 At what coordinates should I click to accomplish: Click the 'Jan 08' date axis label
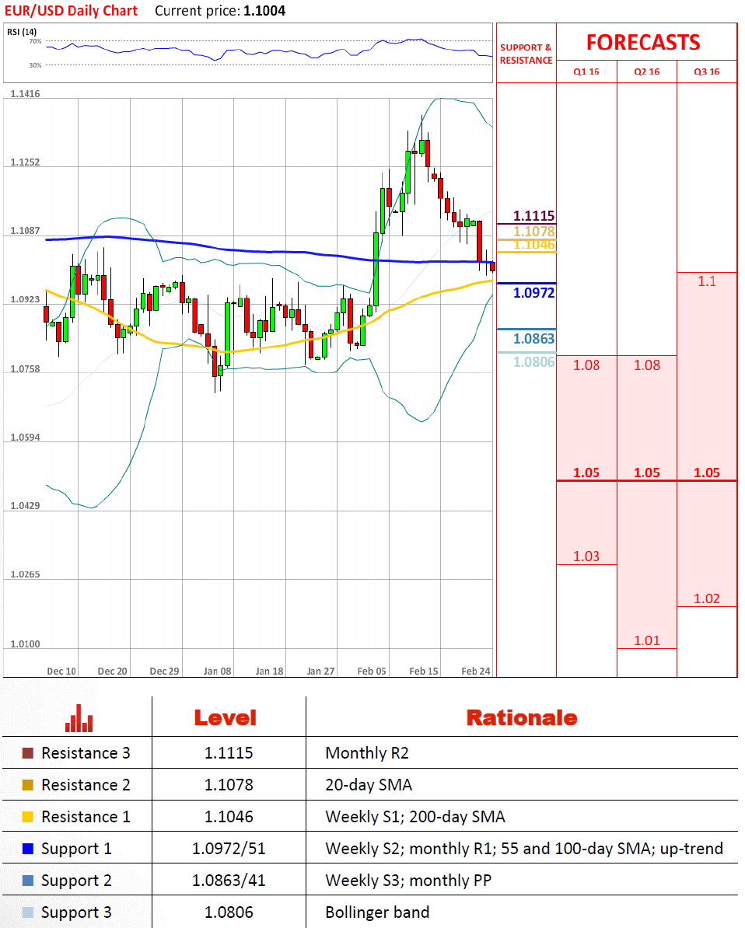tap(217, 672)
